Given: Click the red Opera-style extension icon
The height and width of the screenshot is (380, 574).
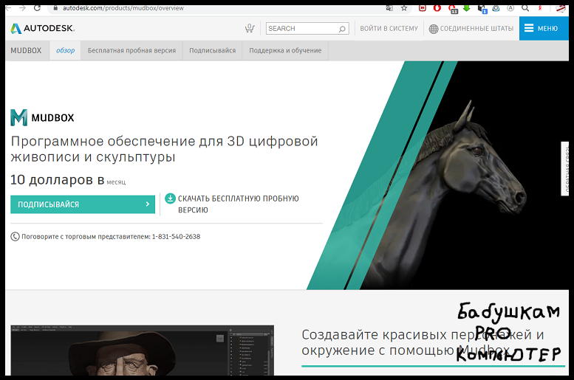Looking at the screenshot, I should coord(437,8).
